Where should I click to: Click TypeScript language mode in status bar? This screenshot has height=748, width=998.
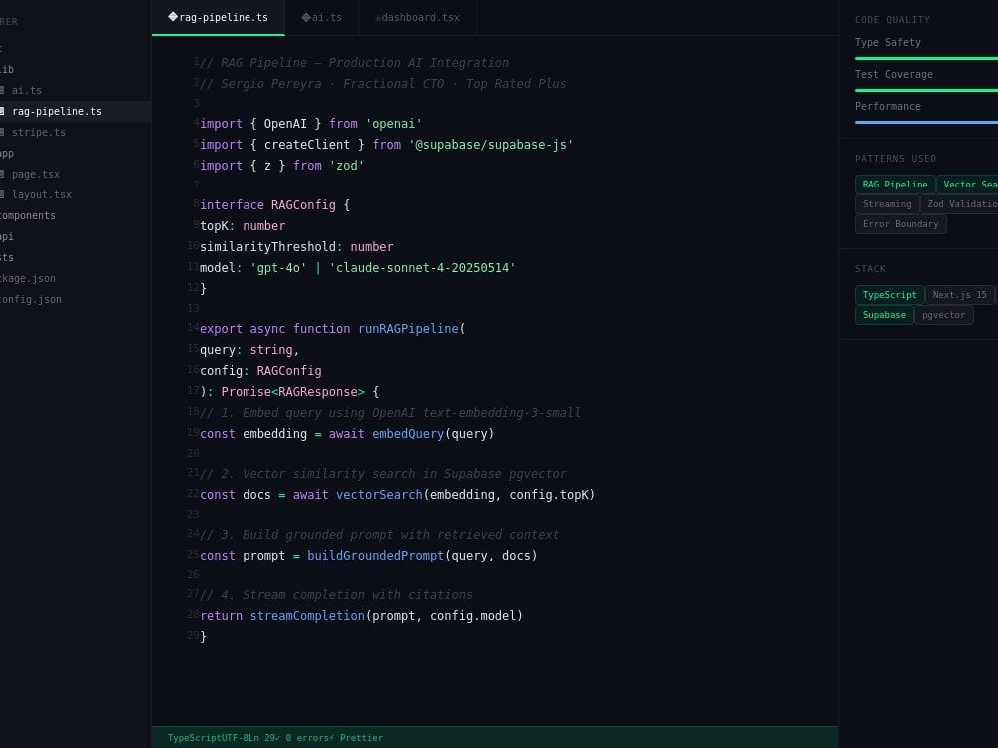195,738
